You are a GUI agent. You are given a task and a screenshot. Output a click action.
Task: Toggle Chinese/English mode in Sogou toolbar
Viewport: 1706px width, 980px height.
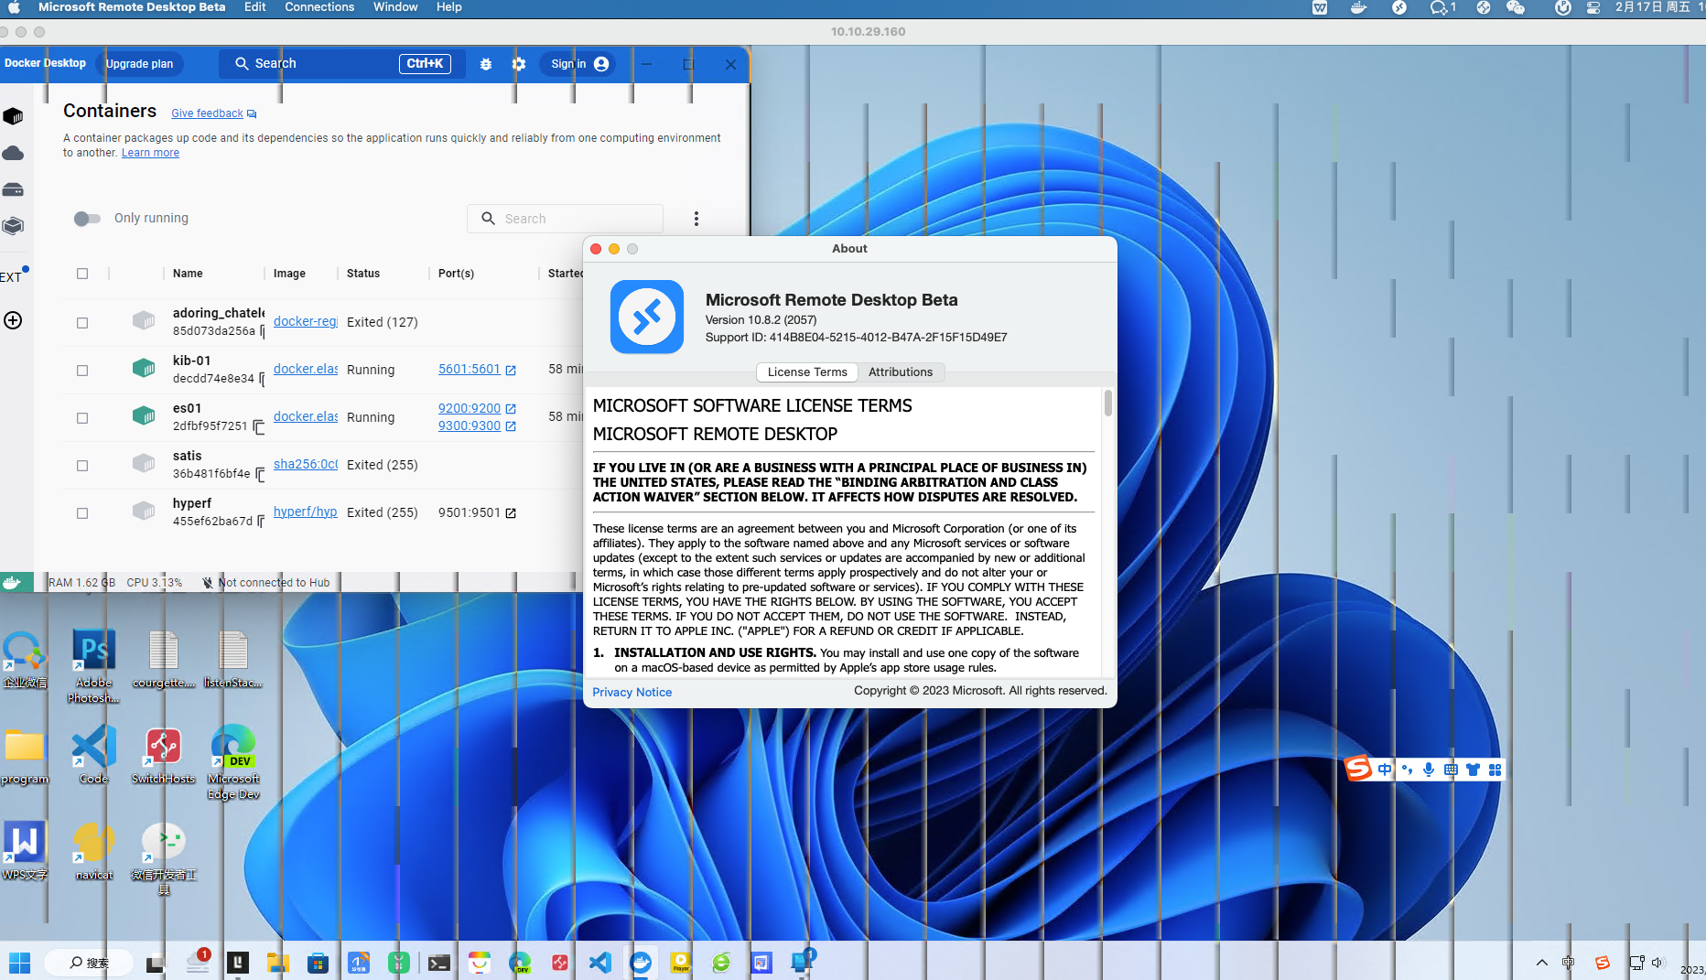click(1384, 770)
